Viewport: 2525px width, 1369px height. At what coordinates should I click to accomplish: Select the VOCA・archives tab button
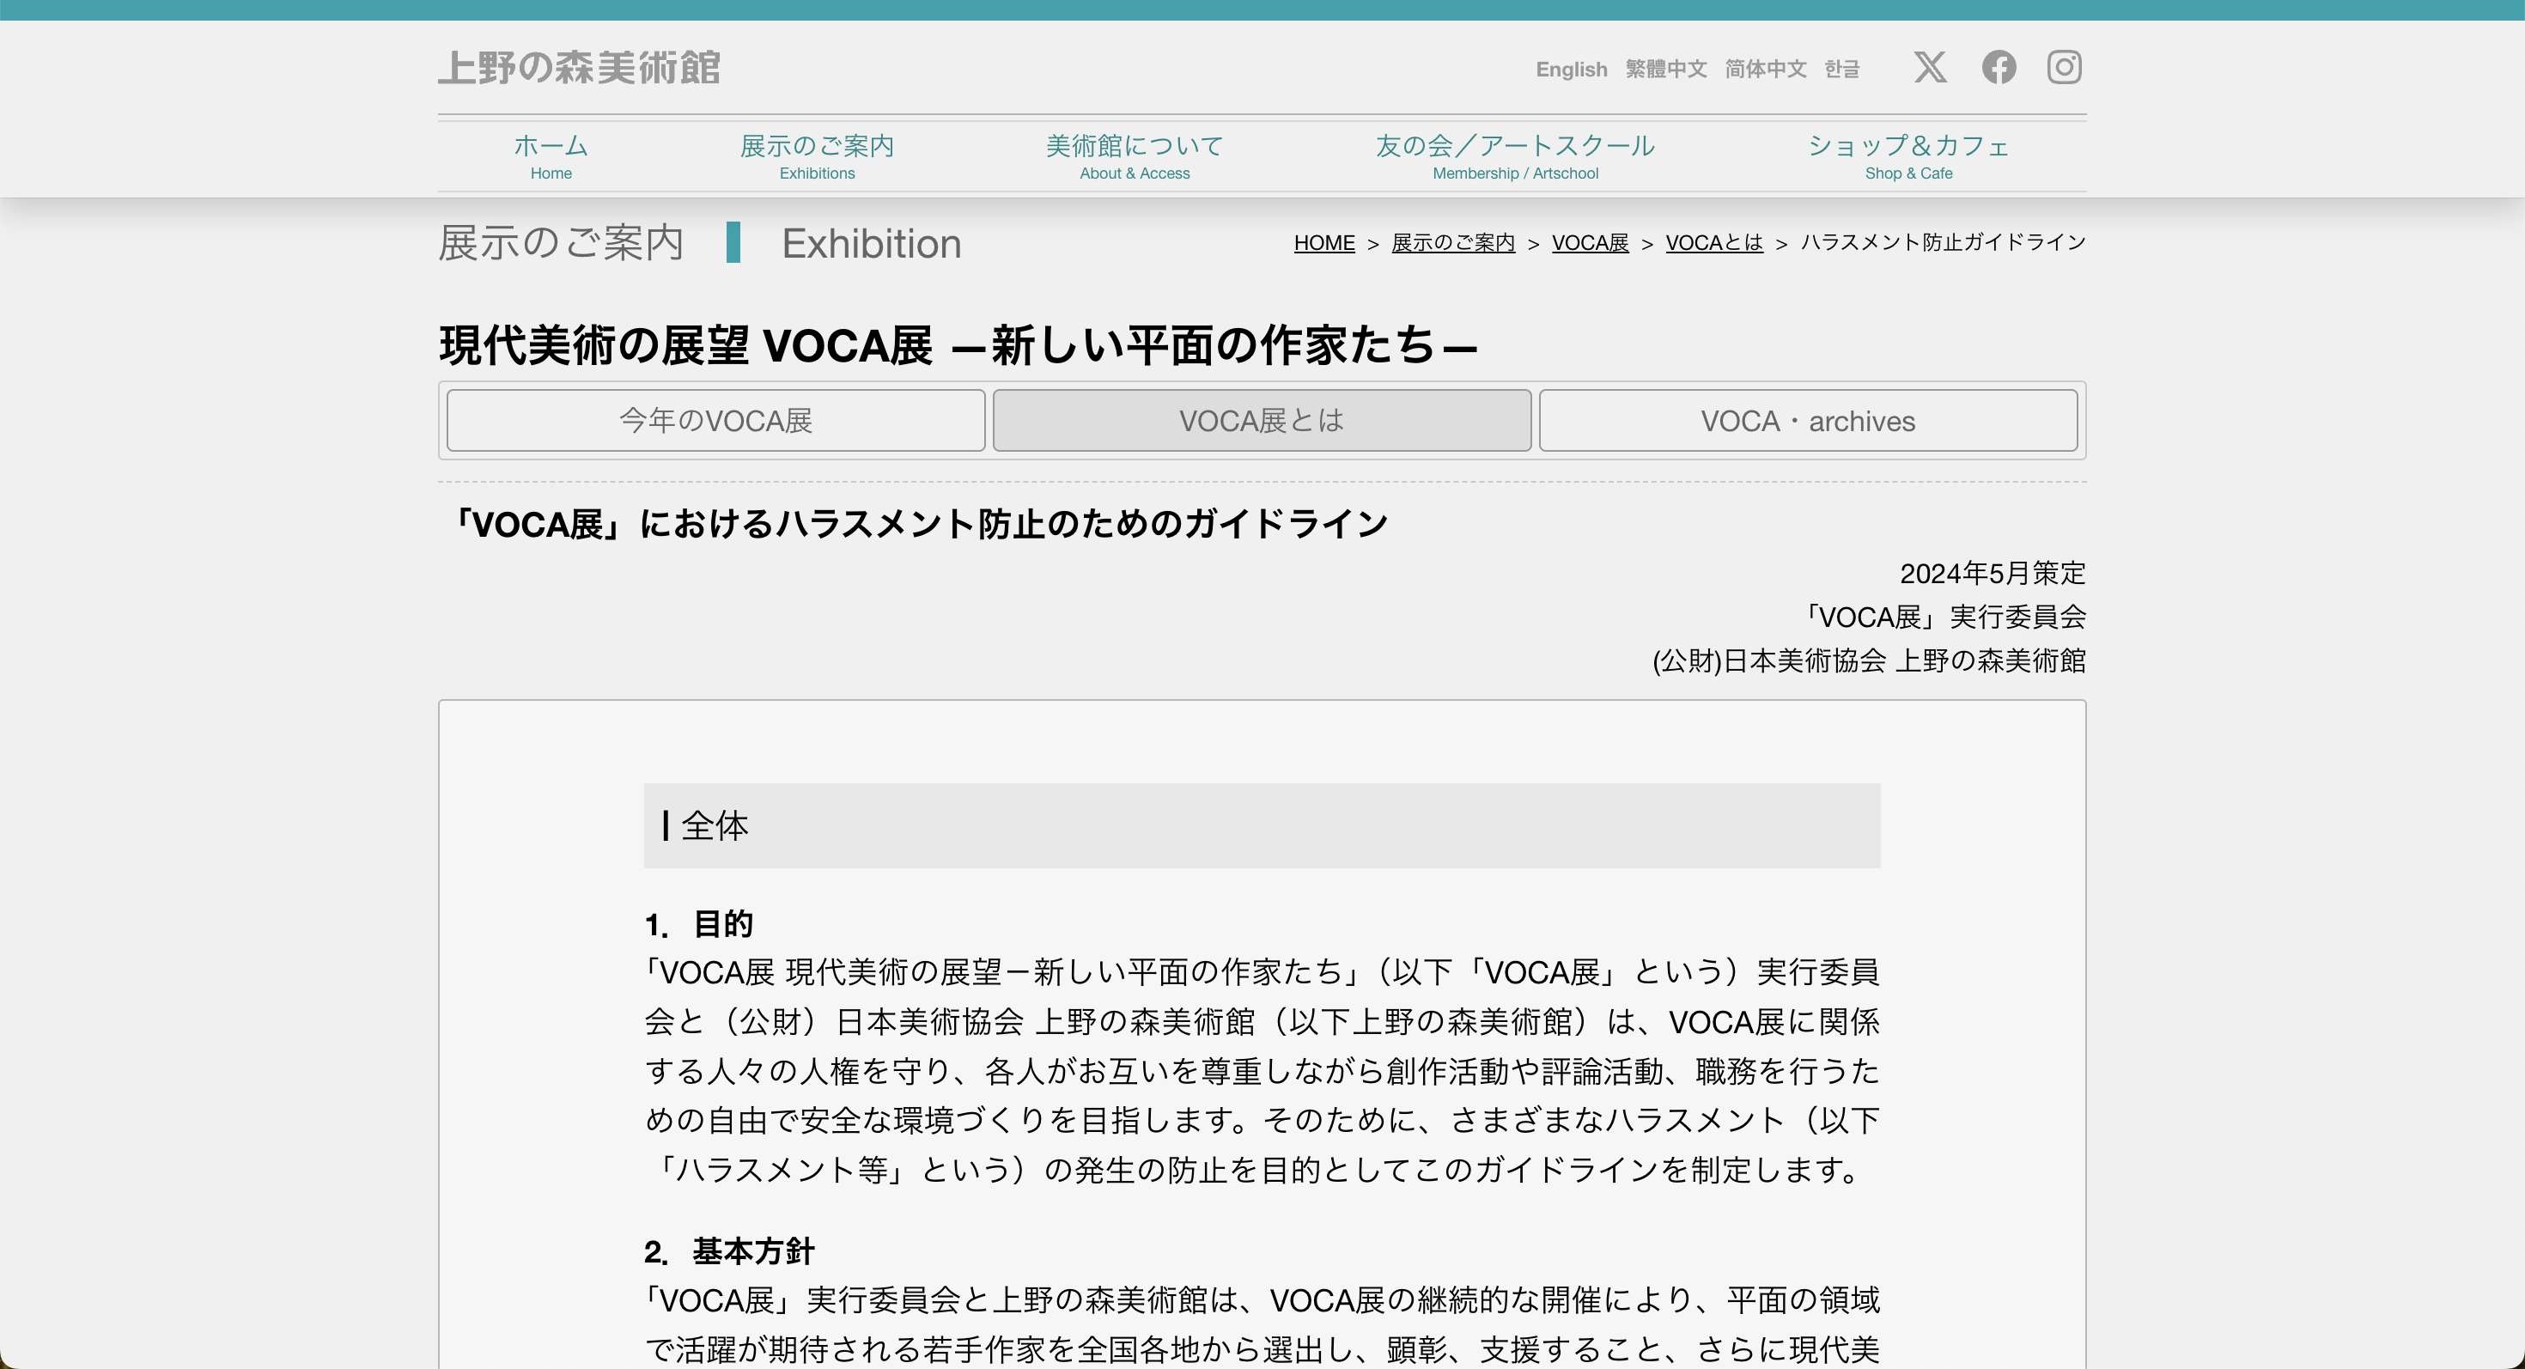point(1808,420)
